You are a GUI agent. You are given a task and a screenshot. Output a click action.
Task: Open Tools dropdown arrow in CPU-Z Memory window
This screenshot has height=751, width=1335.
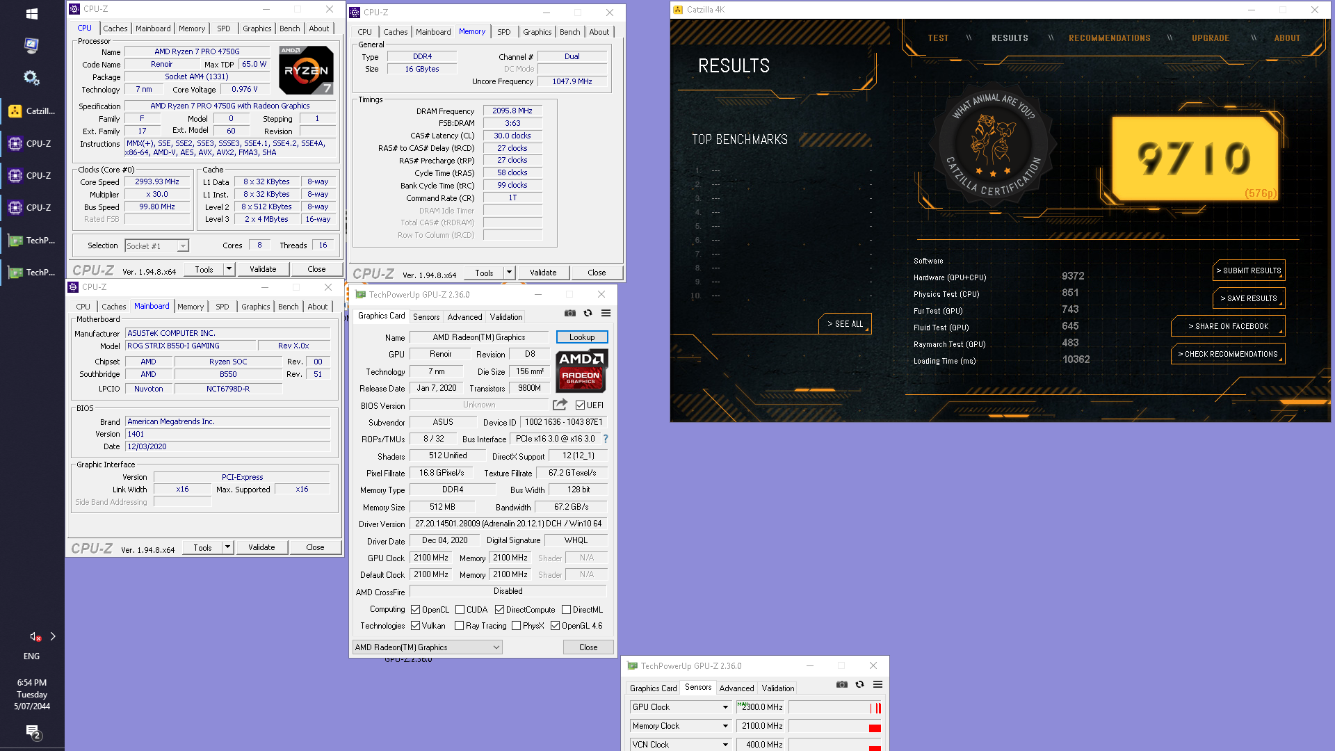coord(509,272)
